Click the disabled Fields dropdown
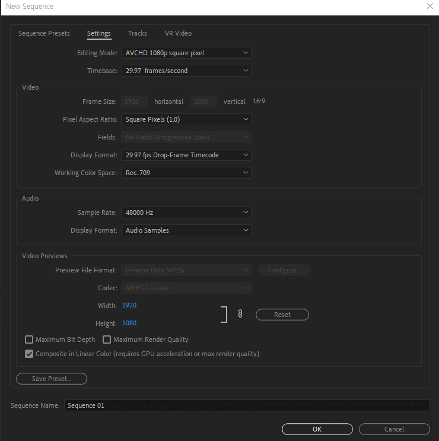Viewport: 439px width, 441px height. pyautogui.click(x=186, y=137)
